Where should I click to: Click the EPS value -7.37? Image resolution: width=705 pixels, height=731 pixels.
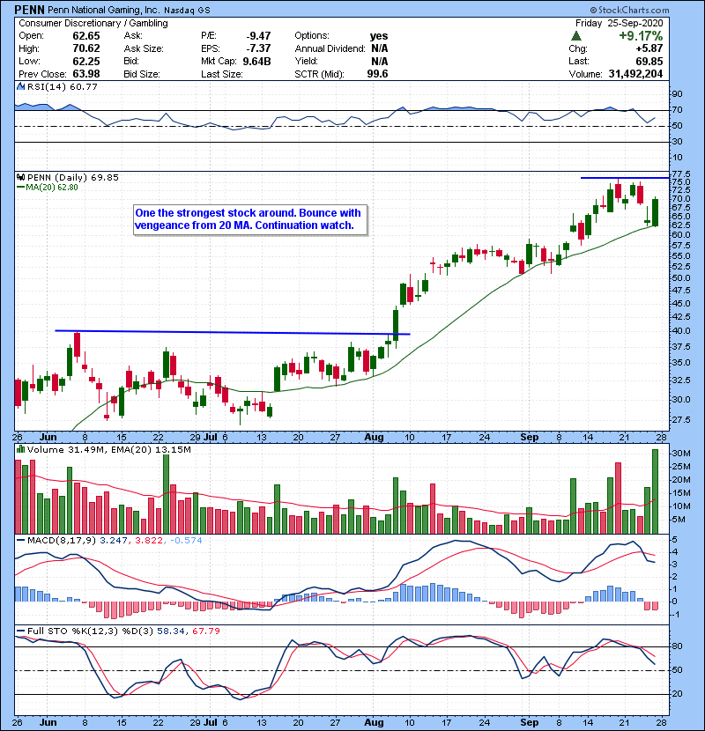pos(258,48)
